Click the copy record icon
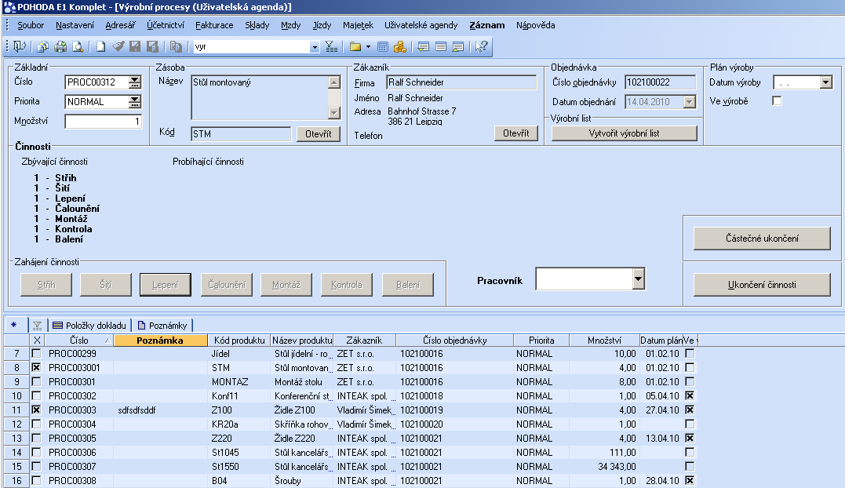This screenshot has width=845, height=488. point(176,47)
